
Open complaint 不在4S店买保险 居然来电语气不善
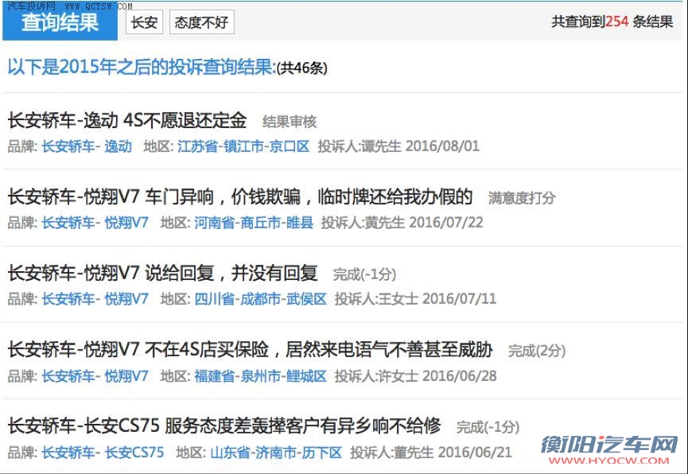tap(250, 349)
